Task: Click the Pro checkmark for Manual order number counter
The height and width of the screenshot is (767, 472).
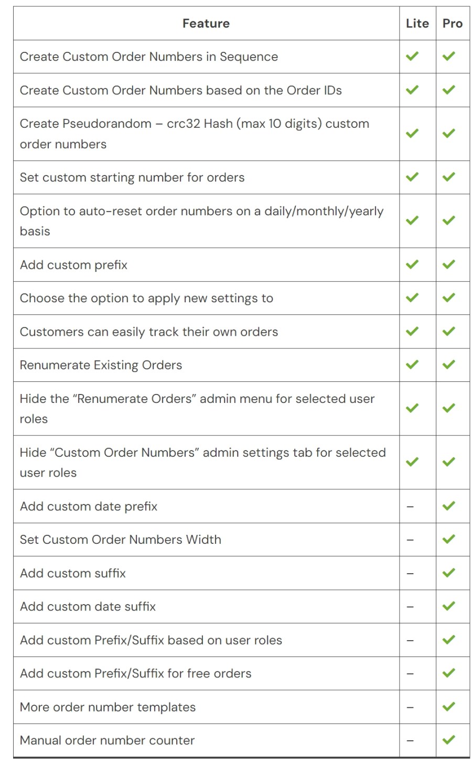Action: tap(448, 740)
